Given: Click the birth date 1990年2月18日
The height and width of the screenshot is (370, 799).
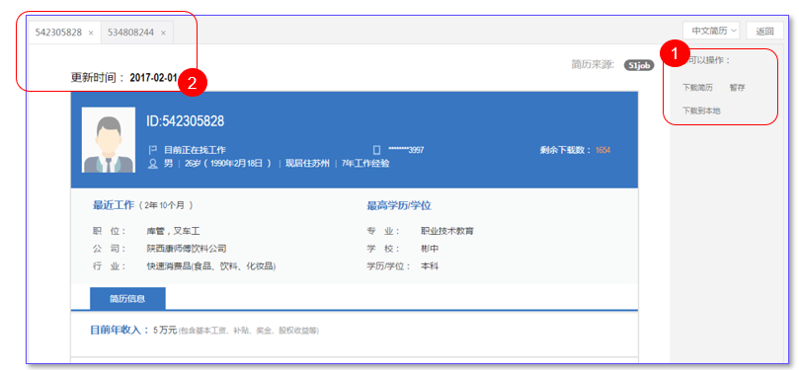Looking at the screenshot, I should click(237, 164).
